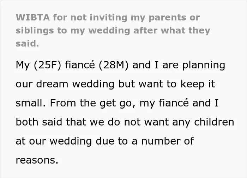This screenshot has height=178, width=247.
Task: Click "at our wedding" in the fifth line
Action: [x=54, y=141]
